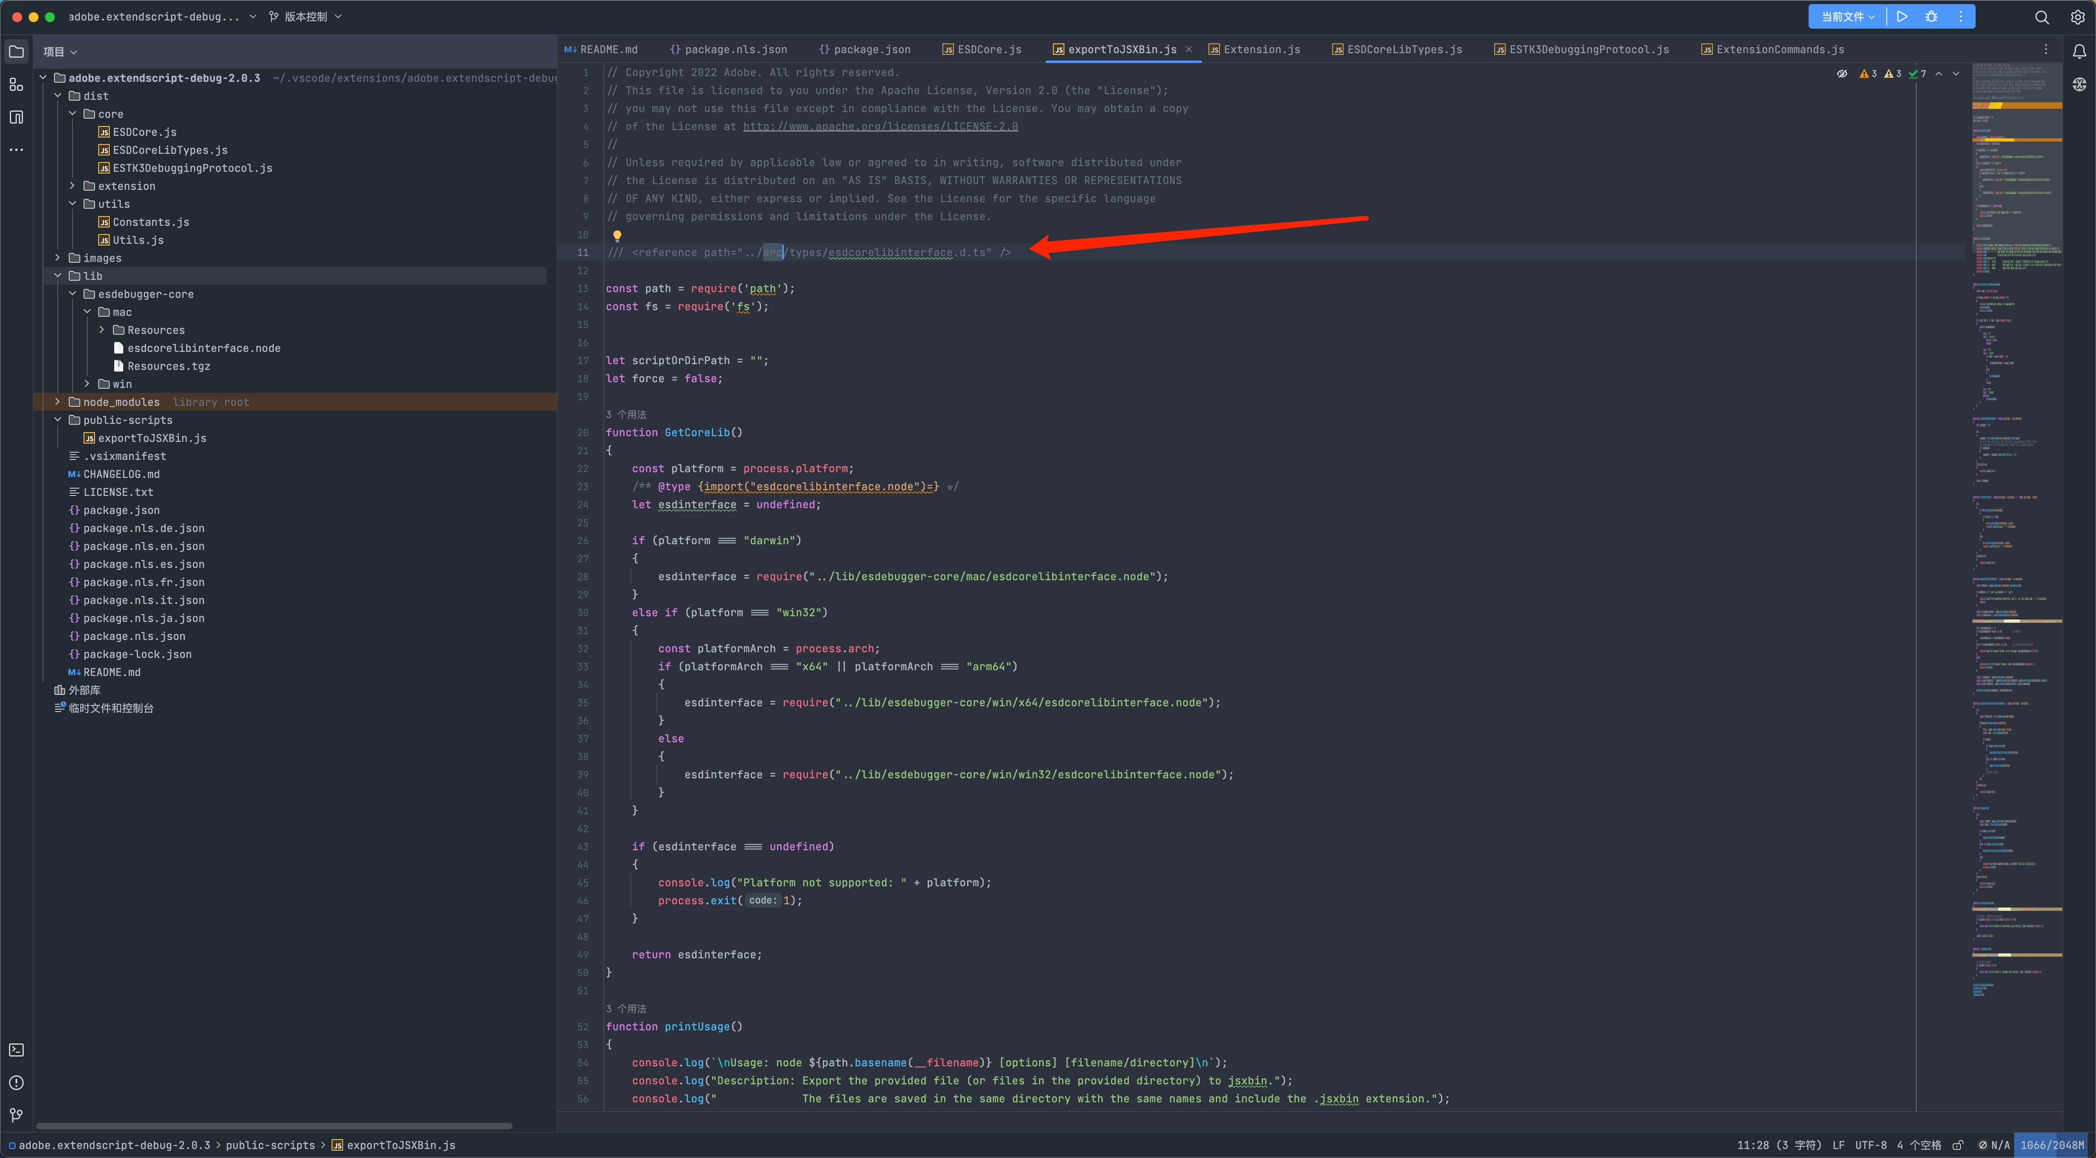Click the intention light bulb on line 10
2096x1158 pixels.
pyautogui.click(x=618, y=235)
